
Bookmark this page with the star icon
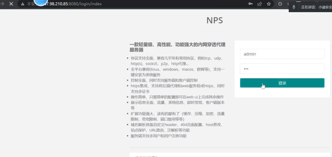(x=269, y=4)
